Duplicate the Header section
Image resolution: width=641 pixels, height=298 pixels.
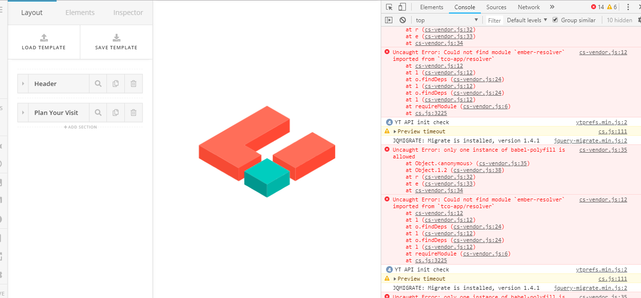(x=116, y=84)
